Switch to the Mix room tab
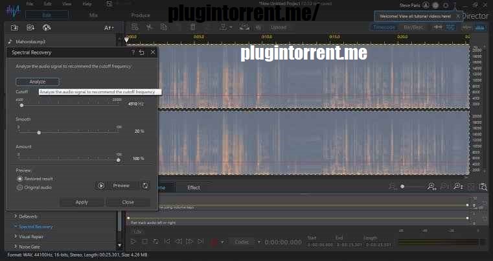493x261 pixels. point(93,15)
